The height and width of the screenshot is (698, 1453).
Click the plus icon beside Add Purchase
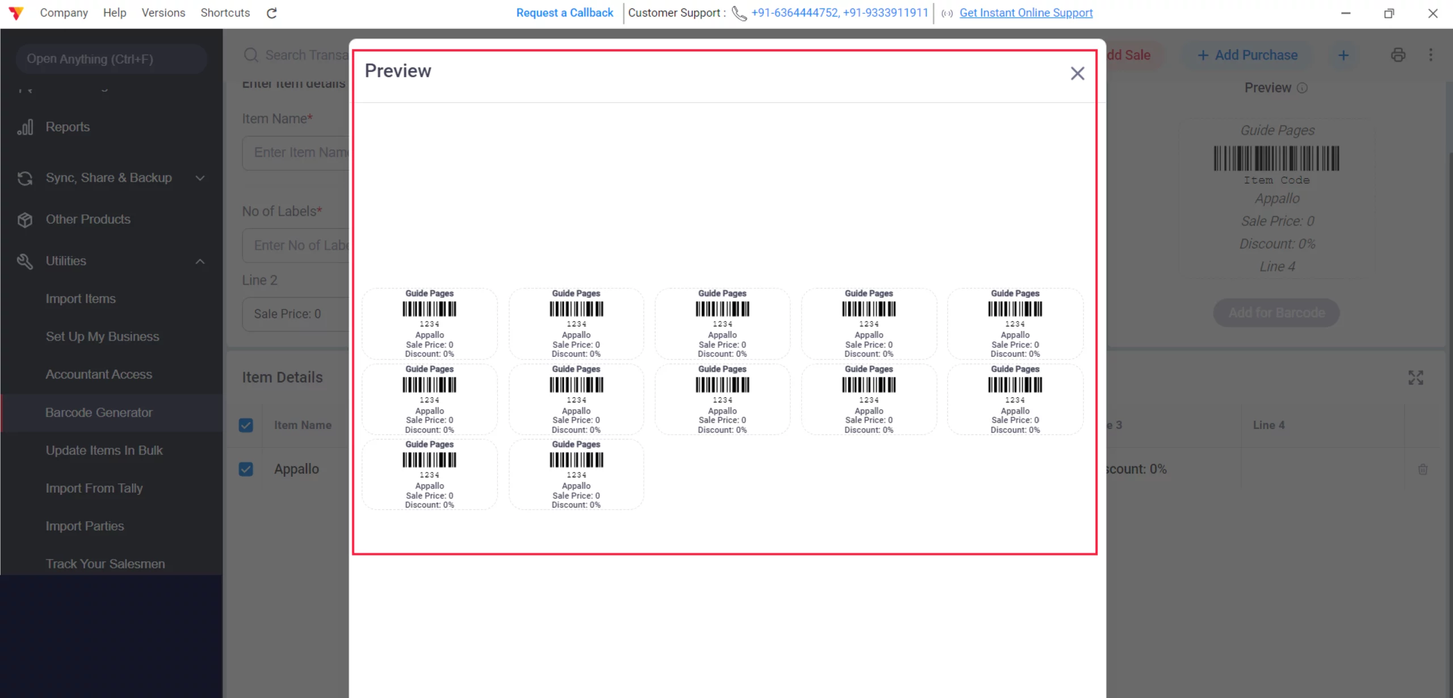pos(1343,54)
